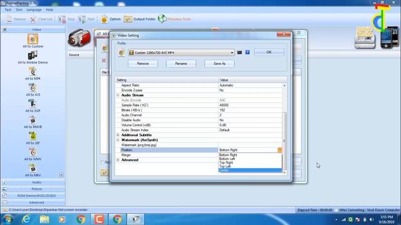Click the volume icon in the system tray
The height and width of the screenshot is (225, 401).
pos(372,219)
